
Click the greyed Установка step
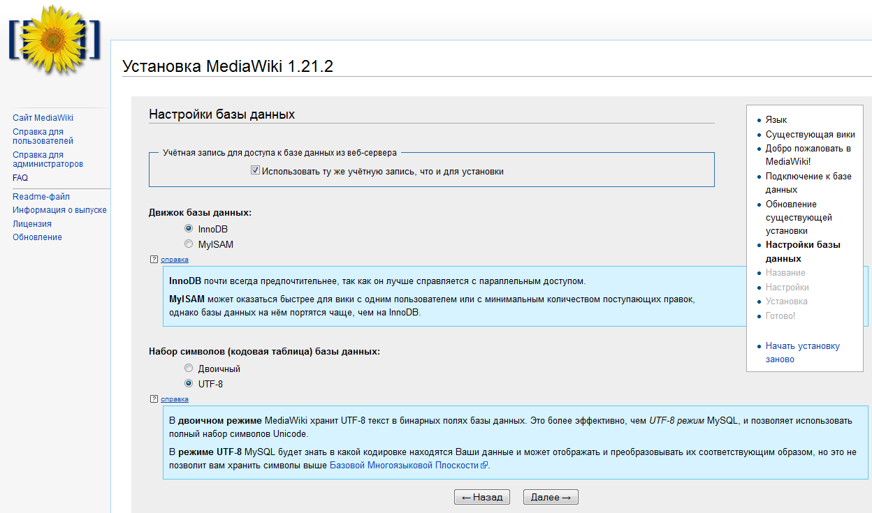(x=787, y=302)
